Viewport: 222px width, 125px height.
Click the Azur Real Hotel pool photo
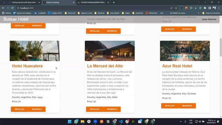pos(185,51)
